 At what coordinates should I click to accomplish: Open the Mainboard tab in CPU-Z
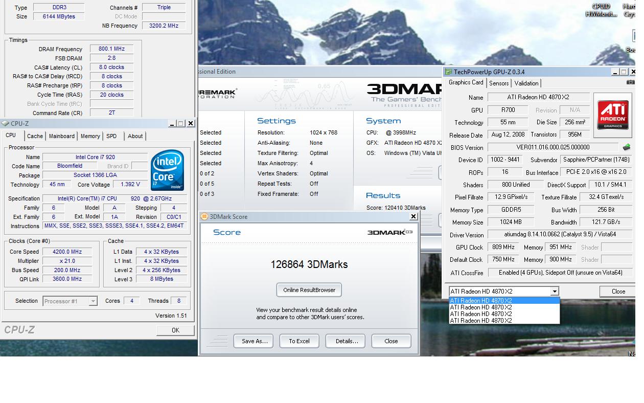62,136
